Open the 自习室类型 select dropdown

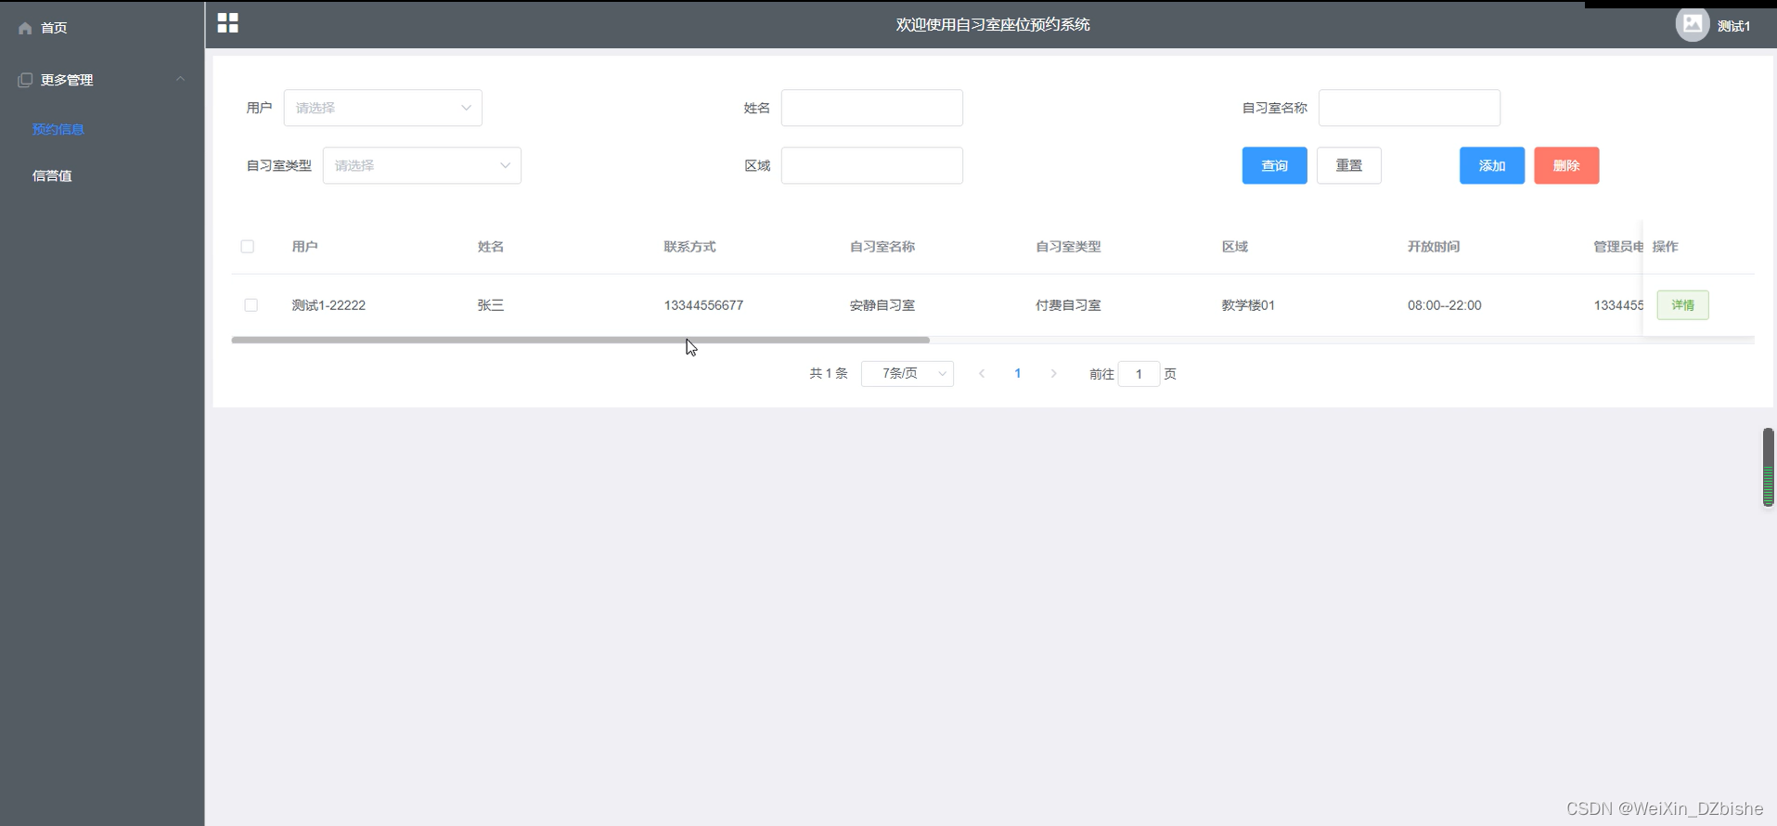pos(422,165)
